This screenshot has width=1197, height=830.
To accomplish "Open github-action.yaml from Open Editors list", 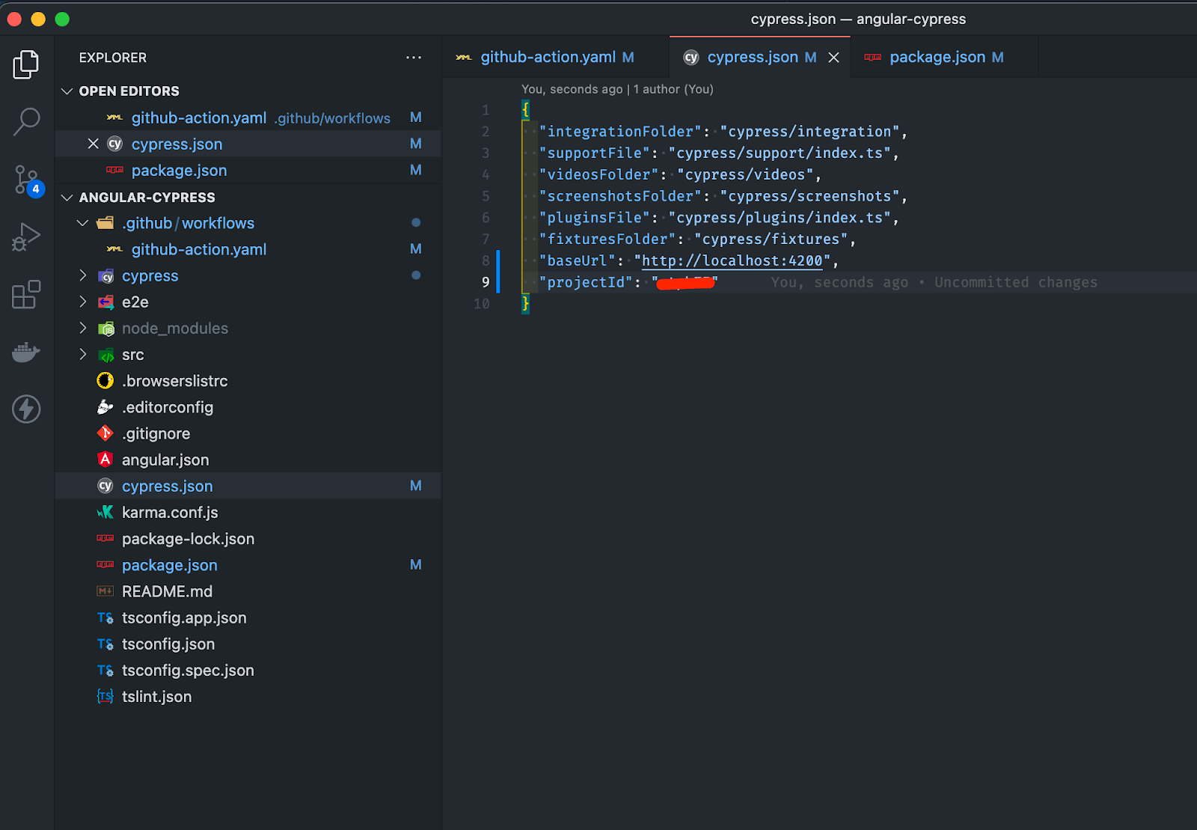I will pyautogui.click(x=248, y=118).
